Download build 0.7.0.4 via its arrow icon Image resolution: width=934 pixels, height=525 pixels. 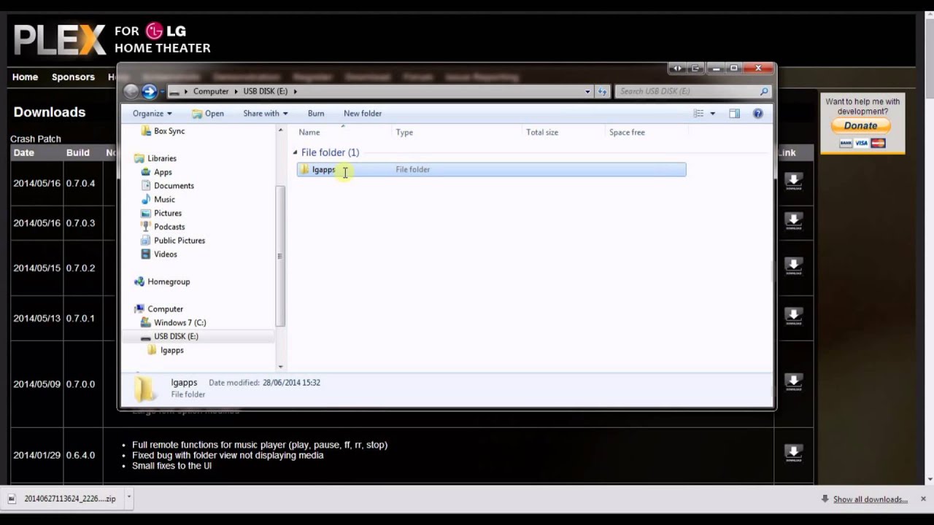tap(793, 182)
